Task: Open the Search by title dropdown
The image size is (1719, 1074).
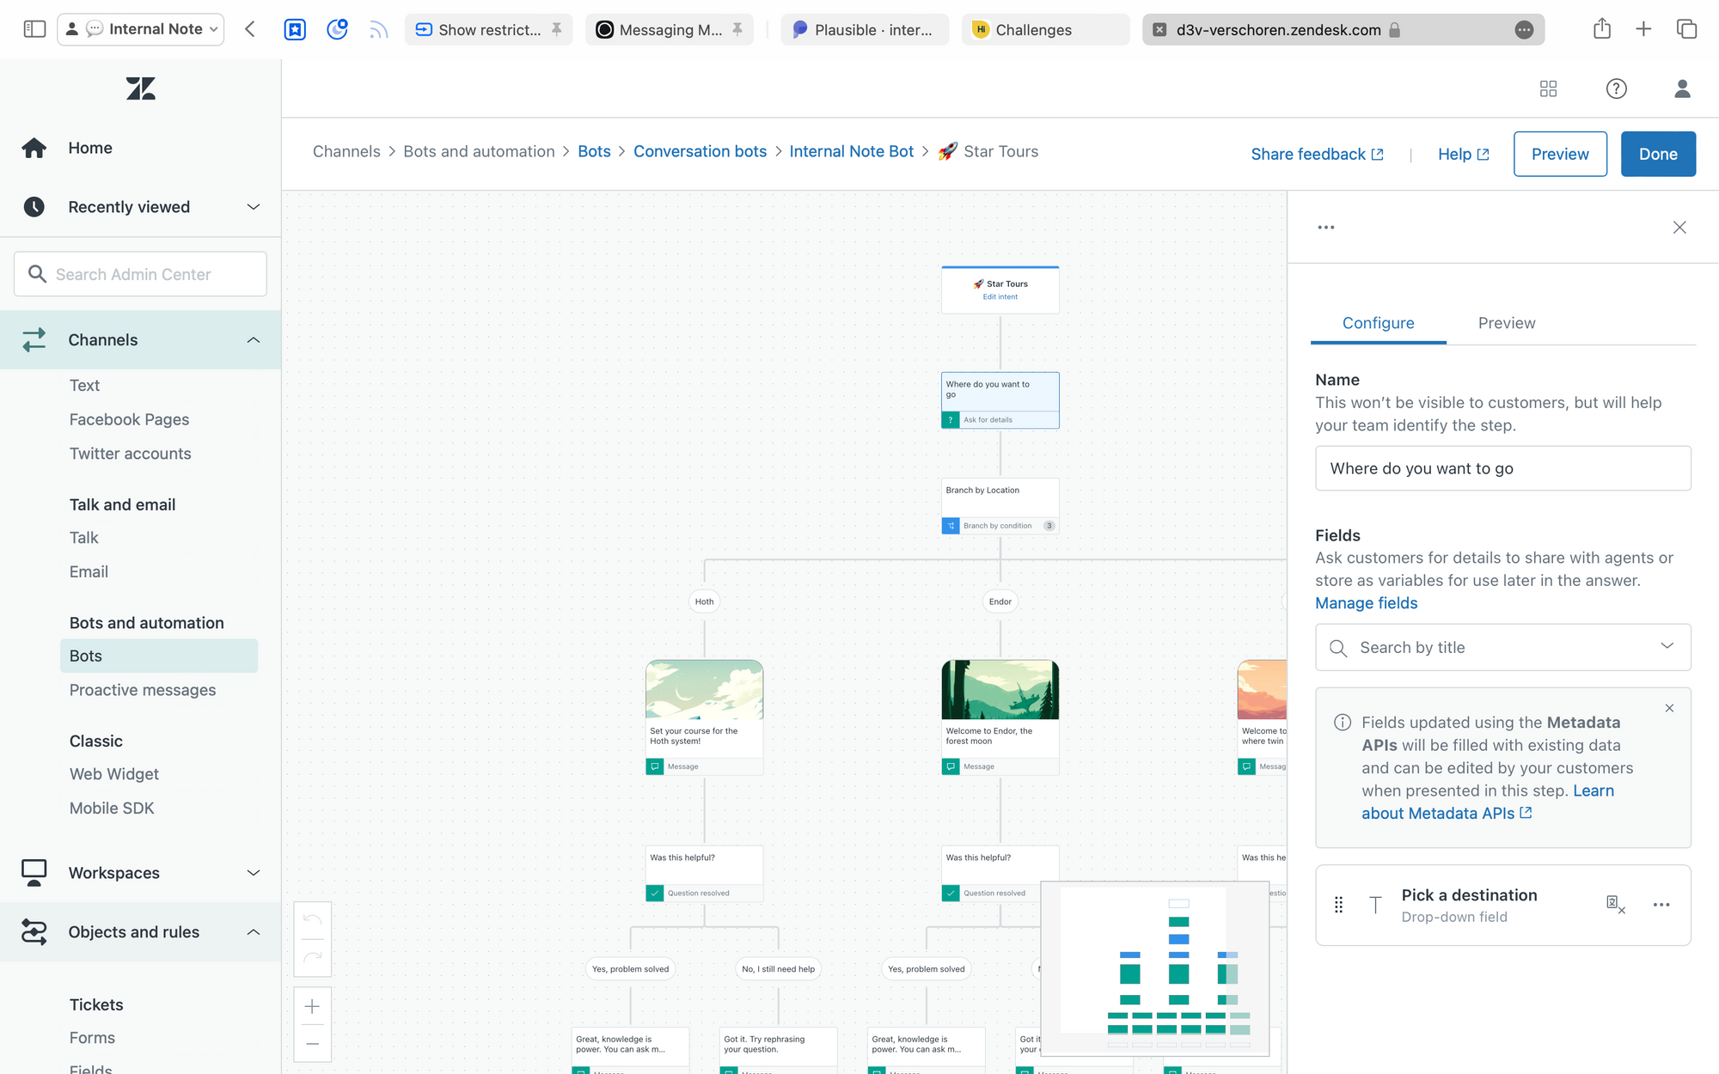Action: tap(1502, 648)
